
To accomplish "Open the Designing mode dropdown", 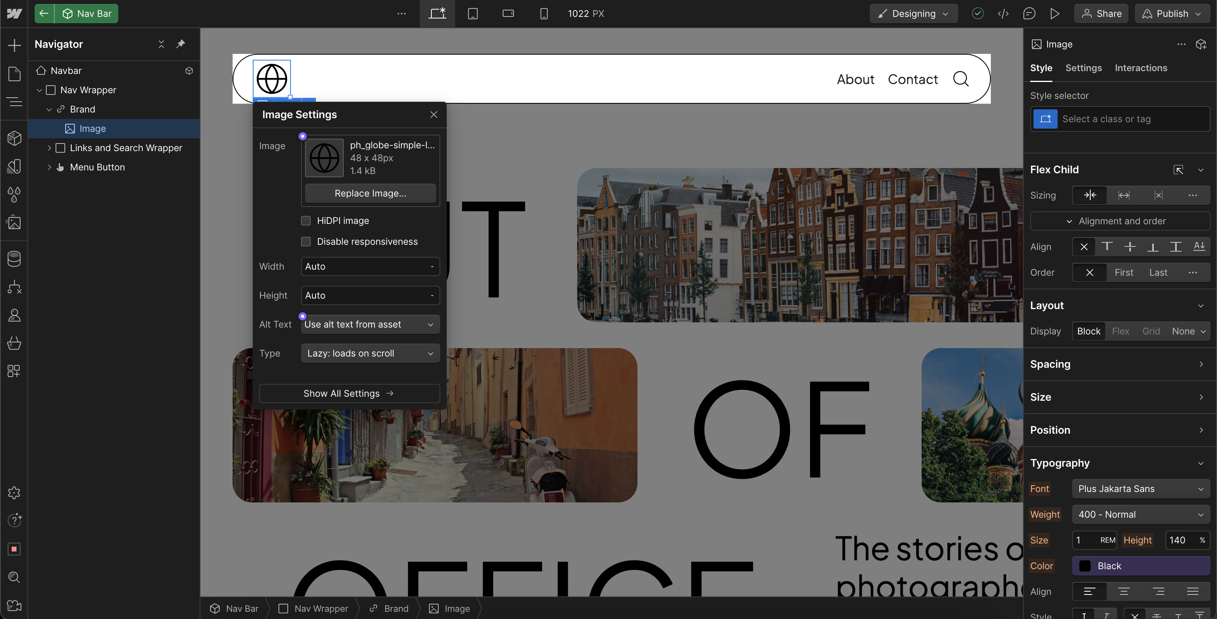I will point(913,14).
